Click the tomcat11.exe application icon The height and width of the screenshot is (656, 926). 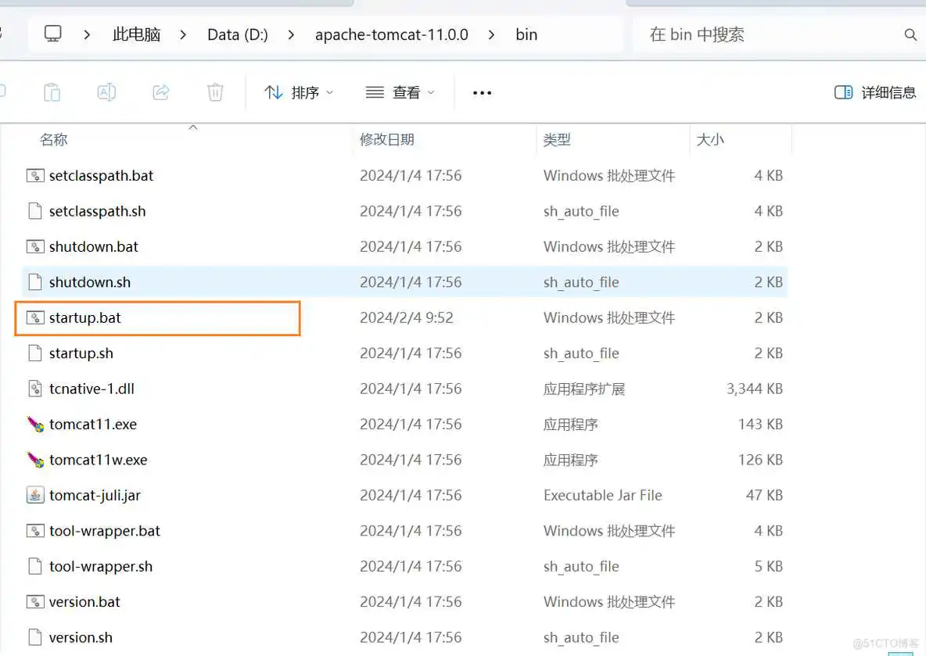[36, 424]
